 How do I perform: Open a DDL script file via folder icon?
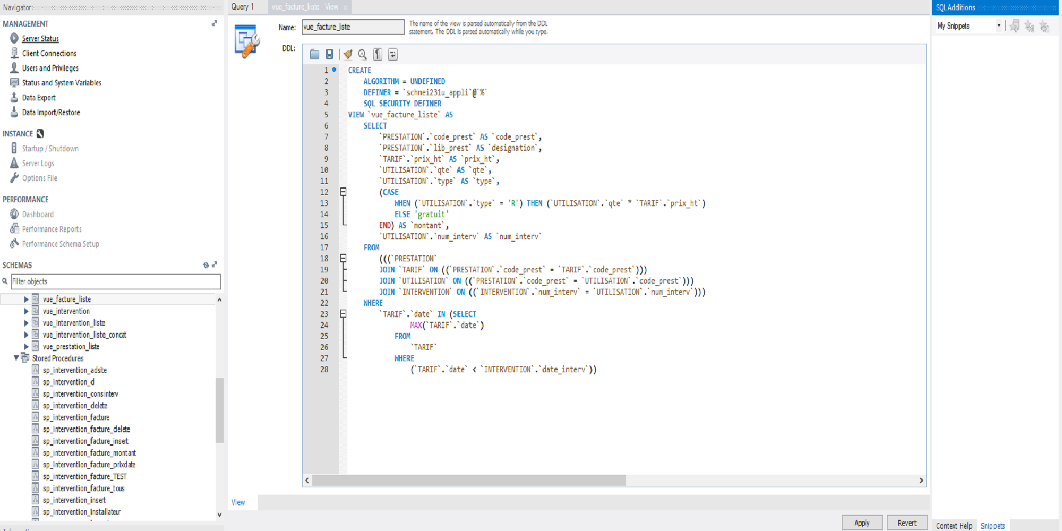point(314,54)
